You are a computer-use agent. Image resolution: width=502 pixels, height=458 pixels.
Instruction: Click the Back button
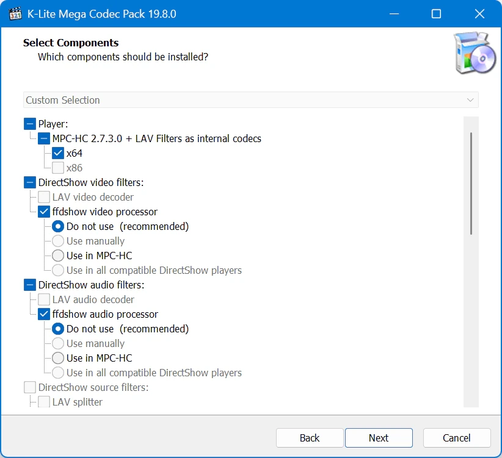coord(310,438)
